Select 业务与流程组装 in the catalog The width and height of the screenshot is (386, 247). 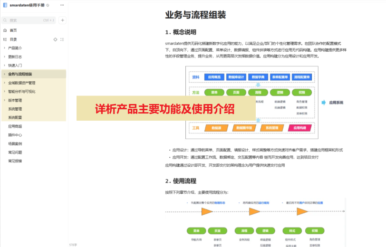click(x=20, y=74)
